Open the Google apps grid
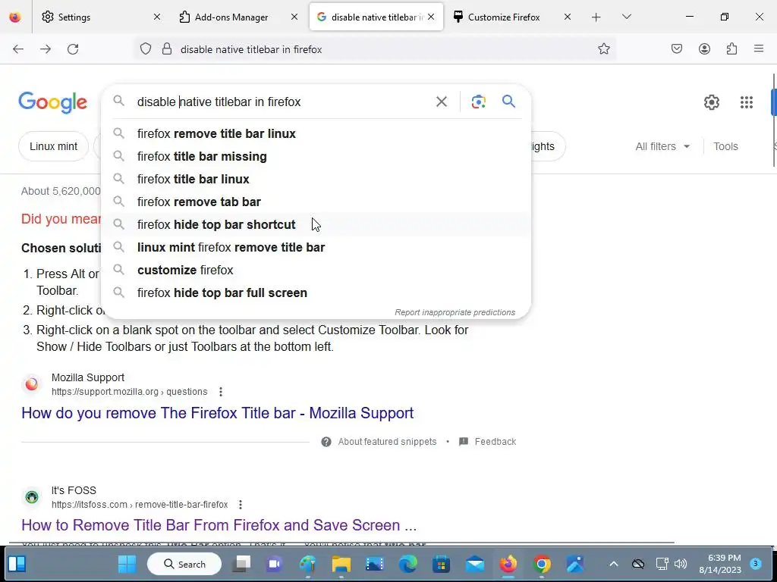The height and width of the screenshot is (582, 777). pyautogui.click(x=747, y=102)
